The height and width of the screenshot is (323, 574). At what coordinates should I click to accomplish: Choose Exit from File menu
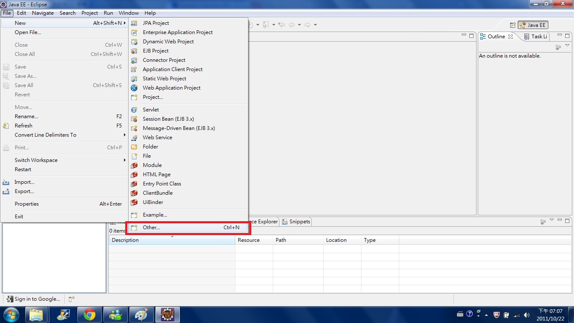(x=64, y=217)
